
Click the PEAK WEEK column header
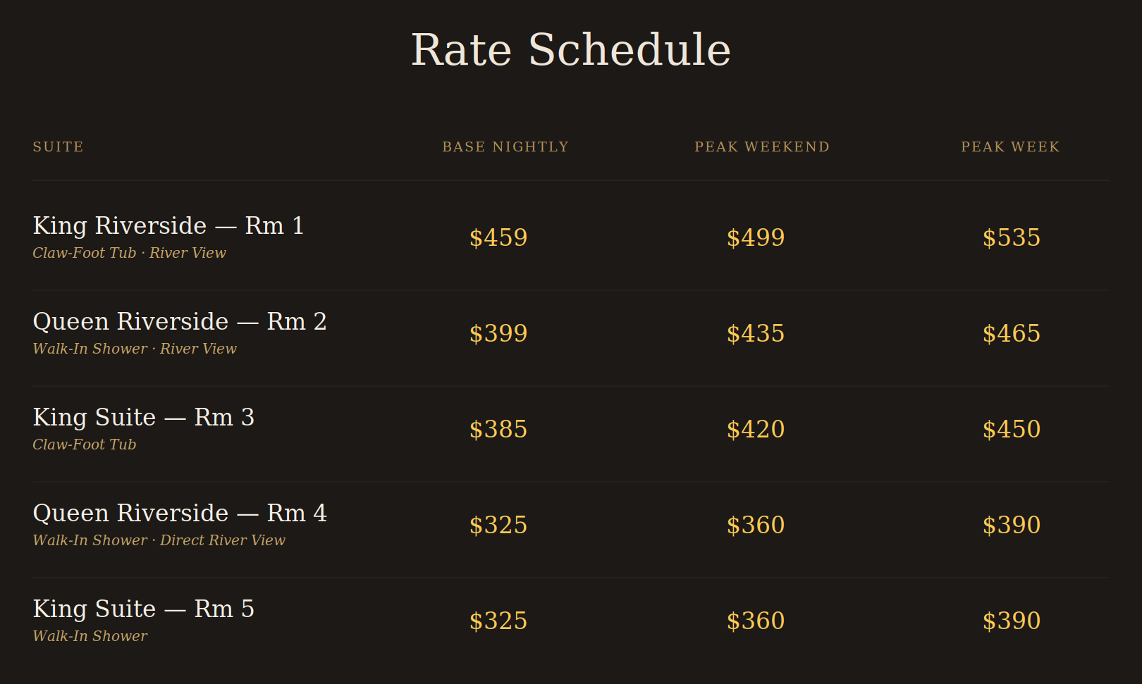(x=1010, y=147)
